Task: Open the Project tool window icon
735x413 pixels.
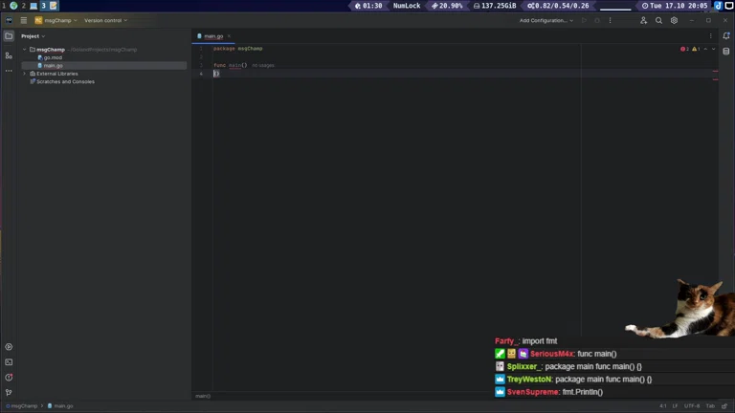Action: pyautogui.click(x=9, y=36)
